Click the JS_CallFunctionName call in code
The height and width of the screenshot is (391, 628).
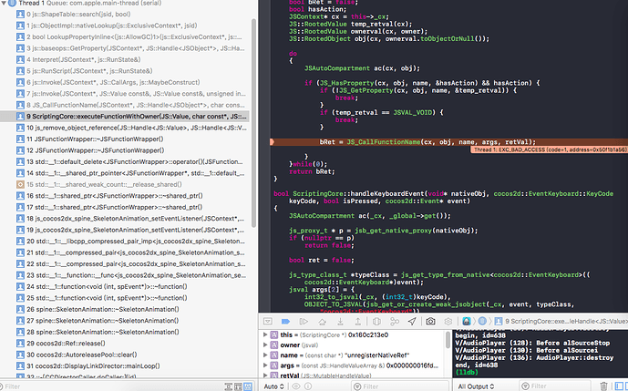(x=384, y=142)
